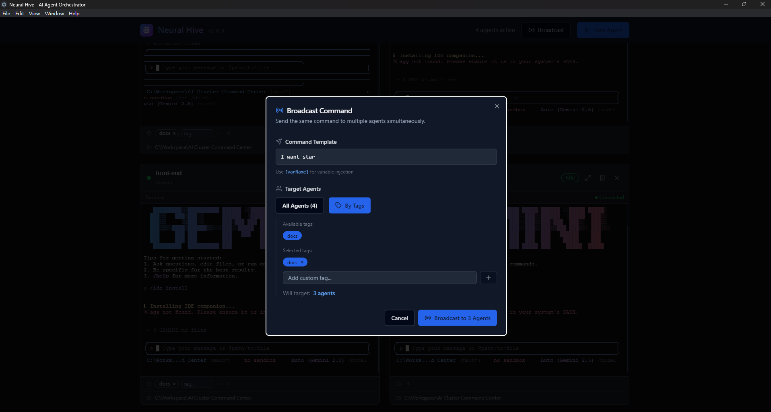Click tag input in top-left agent panel
This screenshot has height=412, width=771.
tap(197, 133)
